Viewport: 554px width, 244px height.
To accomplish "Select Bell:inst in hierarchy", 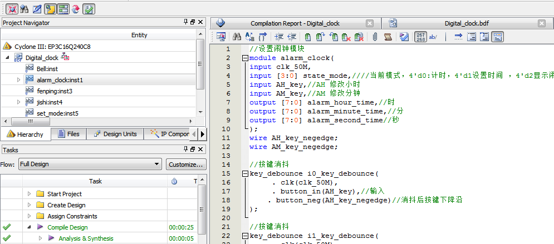I will (x=47, y=69).
